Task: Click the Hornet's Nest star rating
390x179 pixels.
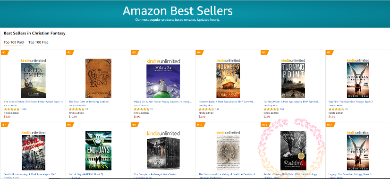Action: 206,109
